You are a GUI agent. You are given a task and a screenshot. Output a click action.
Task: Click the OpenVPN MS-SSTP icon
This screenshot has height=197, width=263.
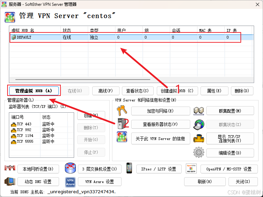coord(191,169)
